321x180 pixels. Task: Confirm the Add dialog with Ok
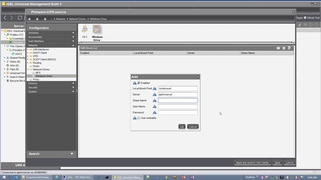click(182, 126)
